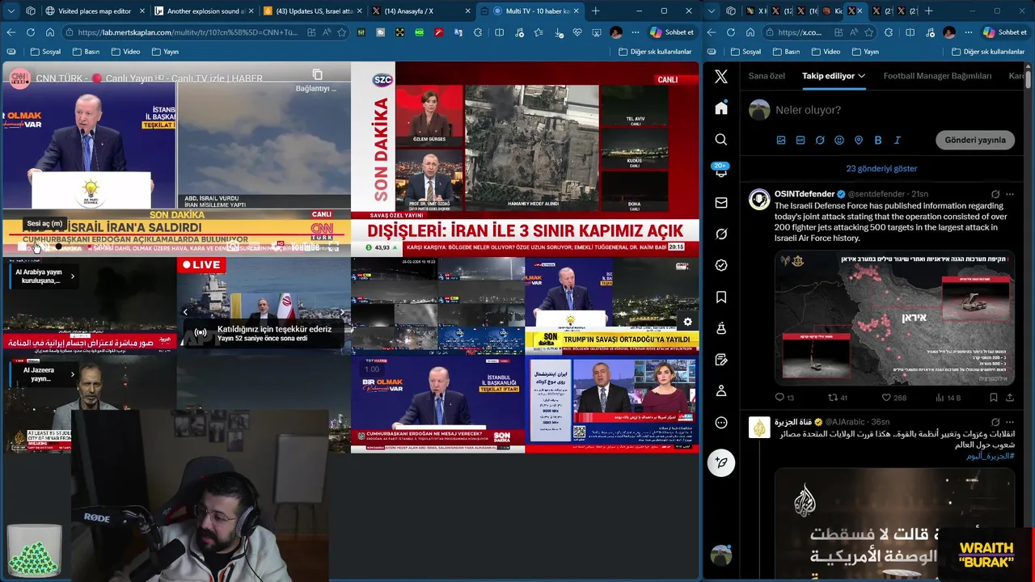This screenshot has height=582, width=1035.
Task: Apply italic formatting in post composer
Action: [x=898, y=140]
